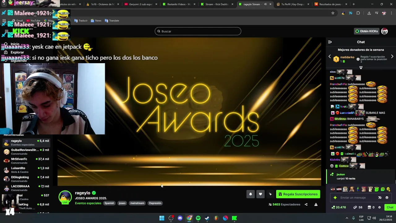
Task: Switch to the Gwiyomi :3 sub español tab
Action: [x=140, y=4]
